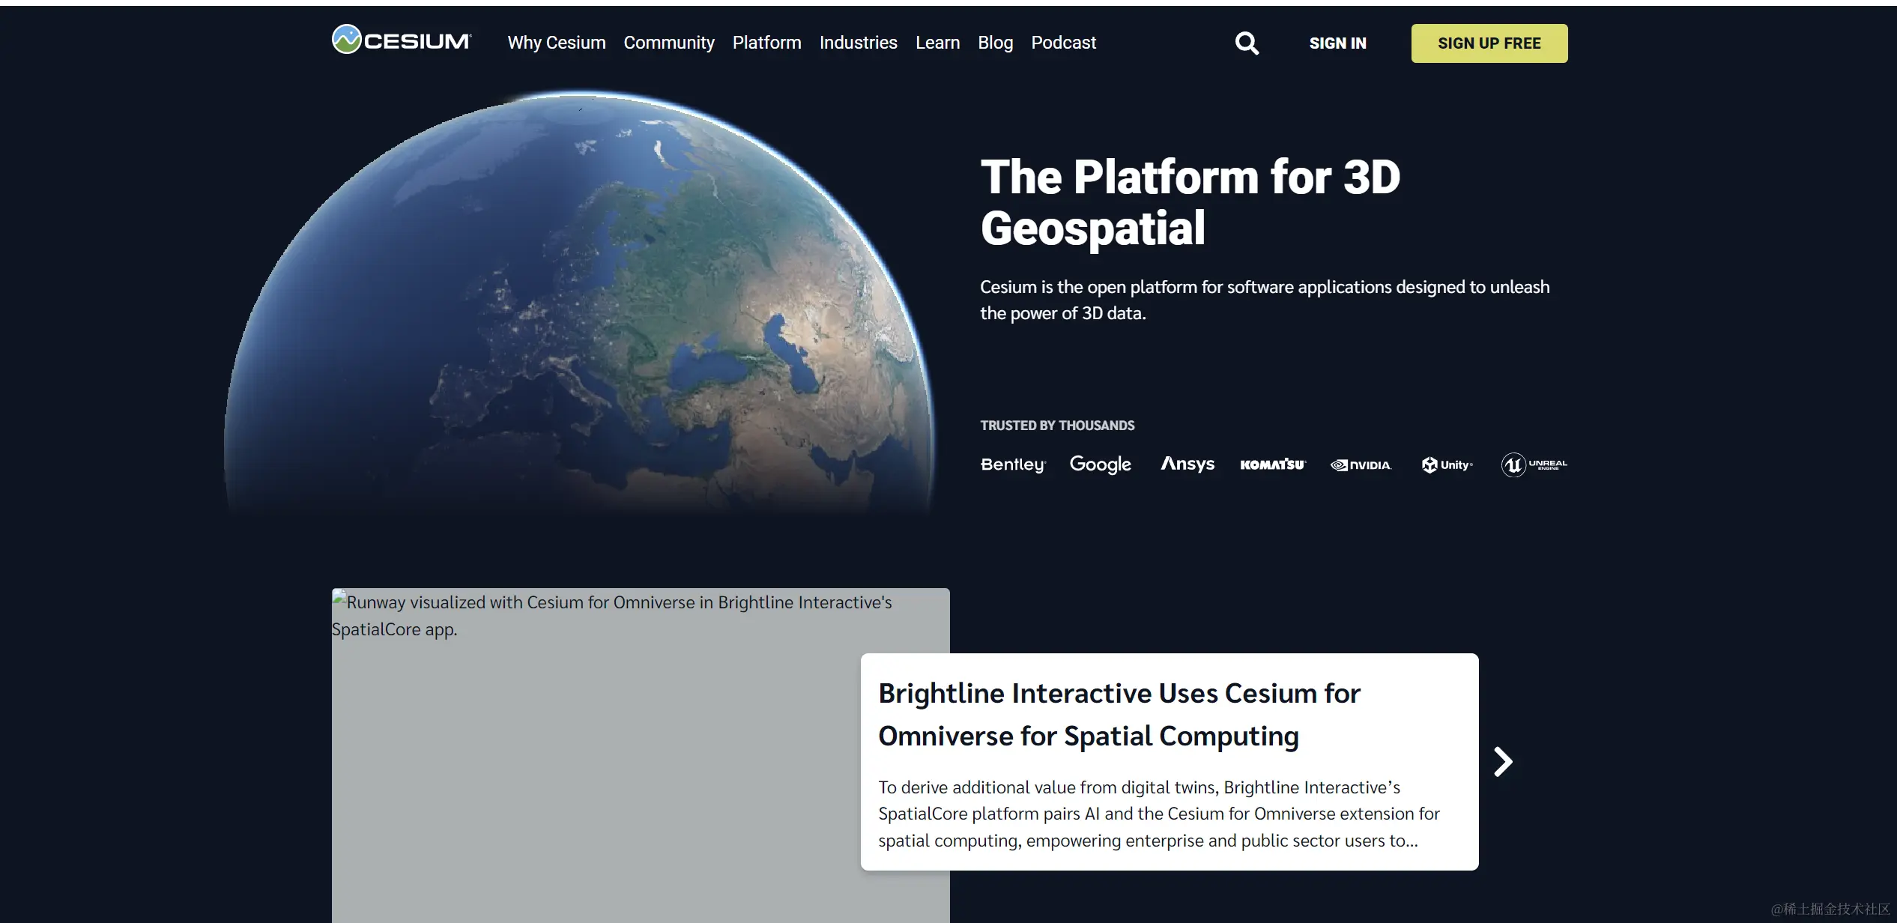Click the article summary text about SpatialCore
Screen dimensions: 1897x923
coord(1159,814)
